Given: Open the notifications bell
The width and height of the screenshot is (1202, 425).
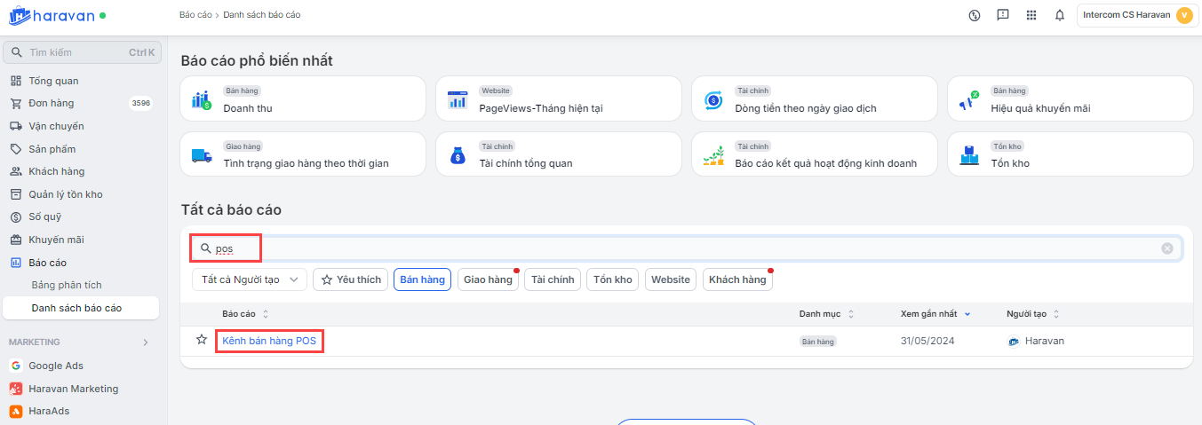Looking at the screenshot, I should tap(1060, 15).
